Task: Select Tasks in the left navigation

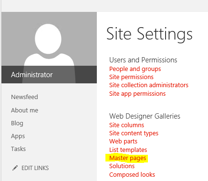Action: click(18, 149)
